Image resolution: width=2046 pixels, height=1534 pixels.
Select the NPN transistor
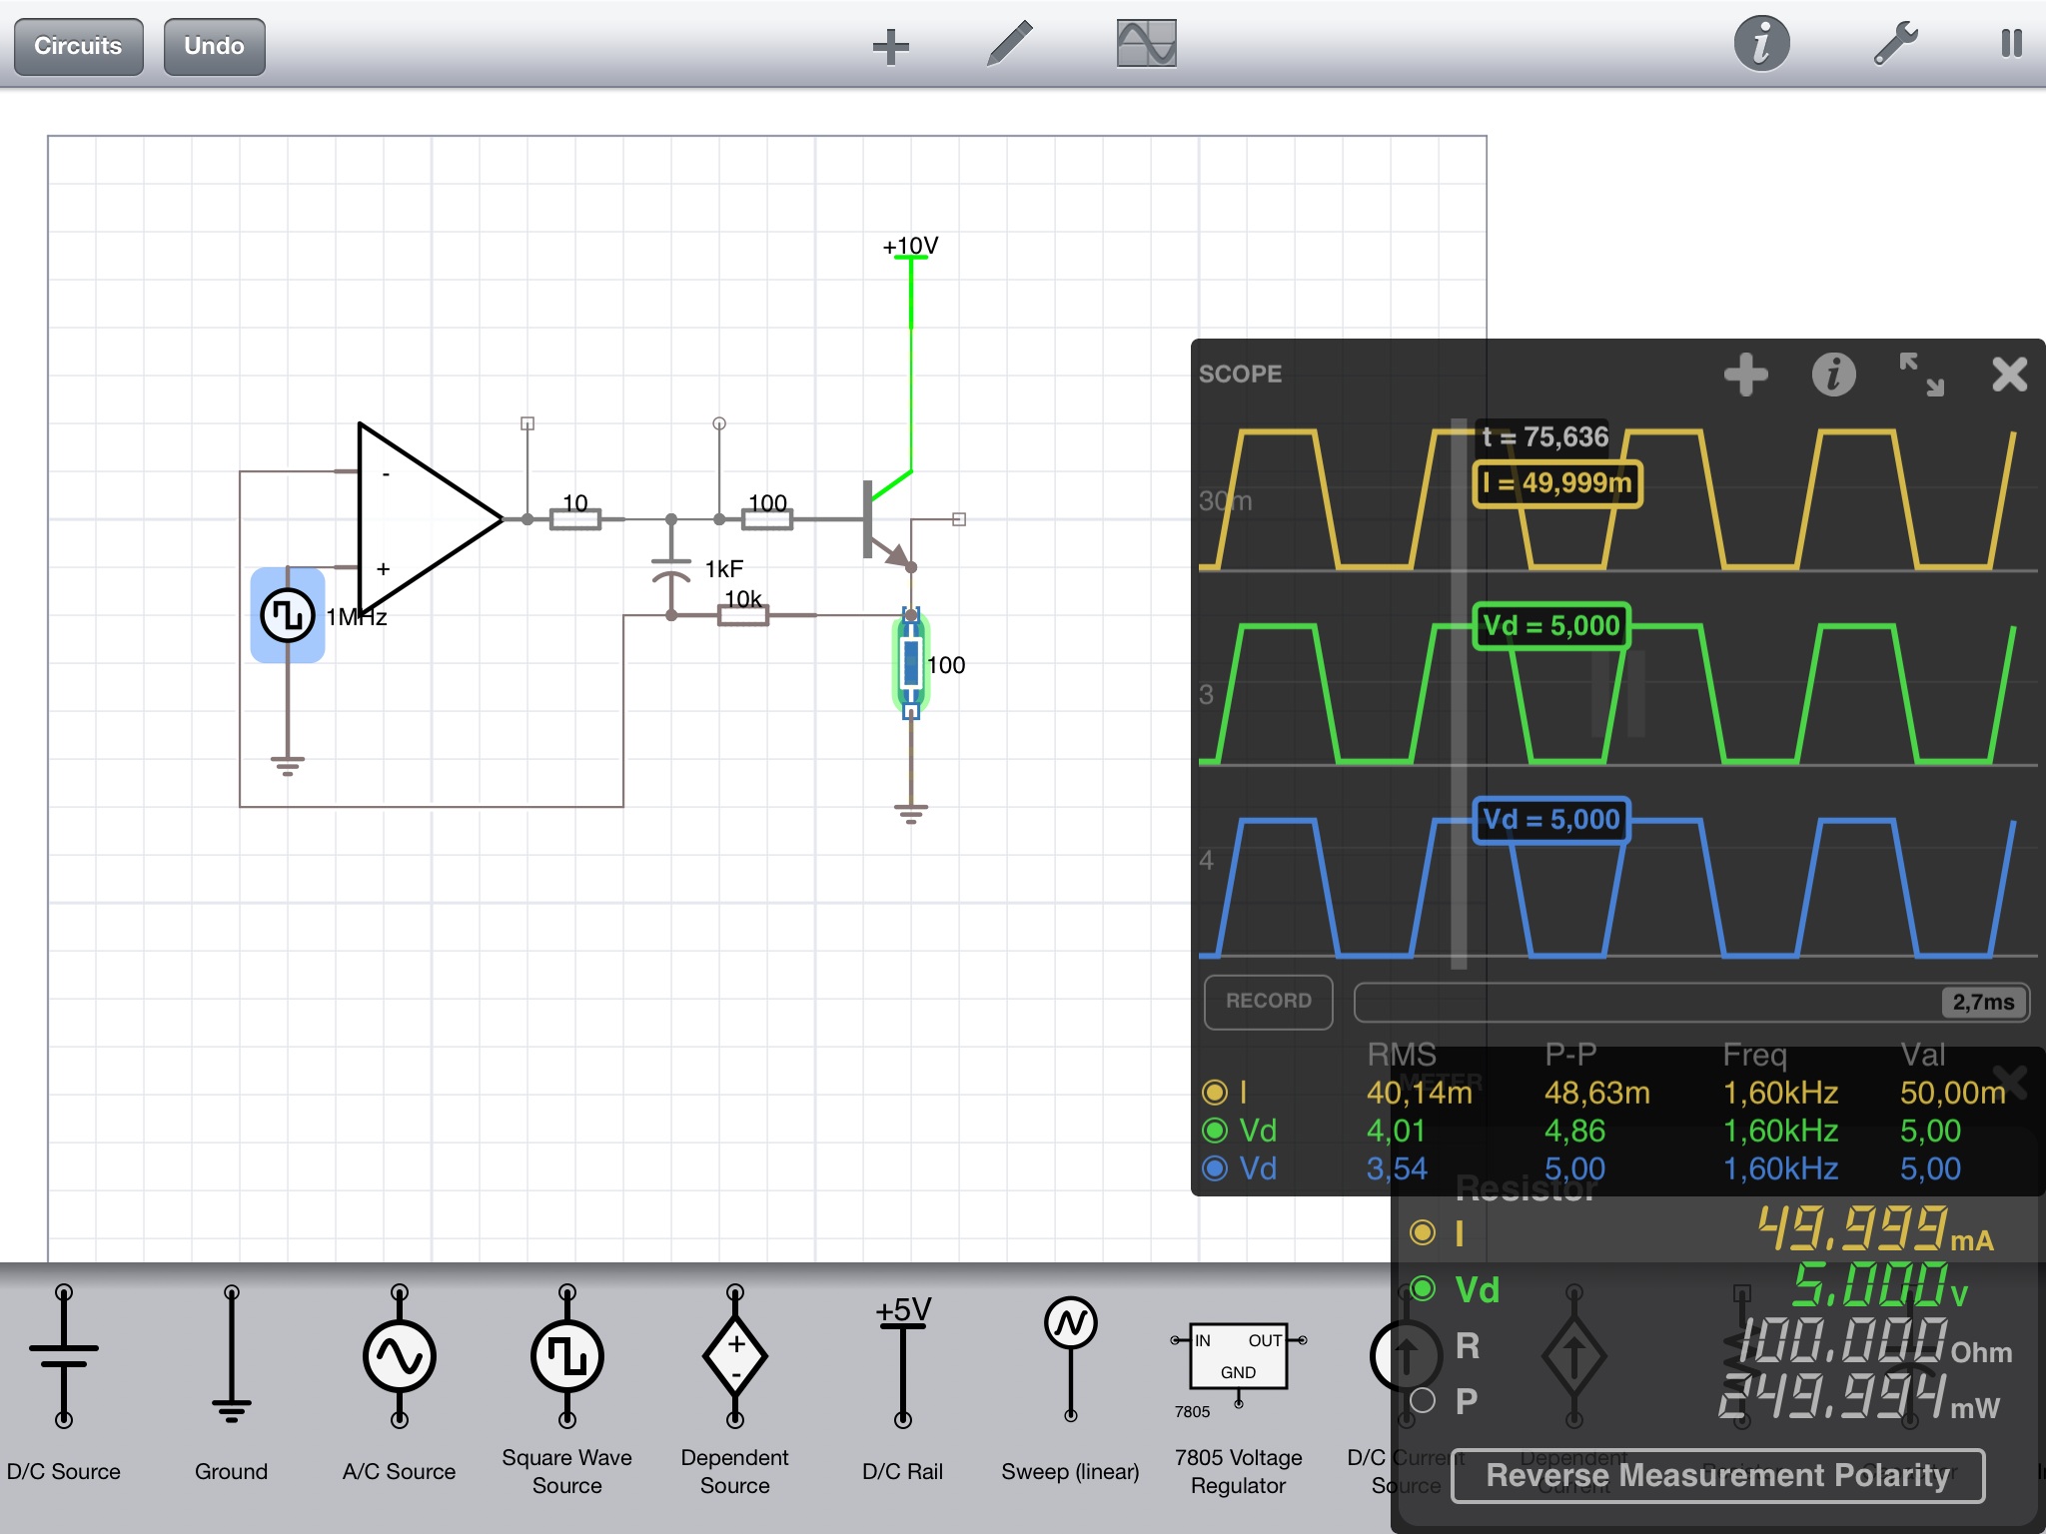tap(887, 521)
